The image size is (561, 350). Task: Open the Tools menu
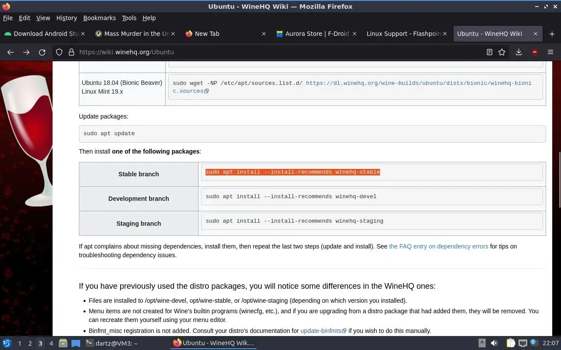click(129, 18)
